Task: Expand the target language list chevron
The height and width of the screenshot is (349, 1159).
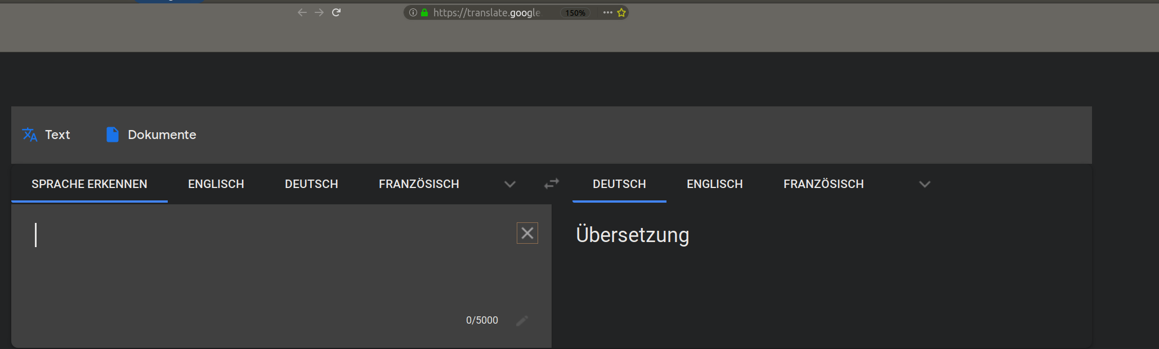Action: coord(924,184)
